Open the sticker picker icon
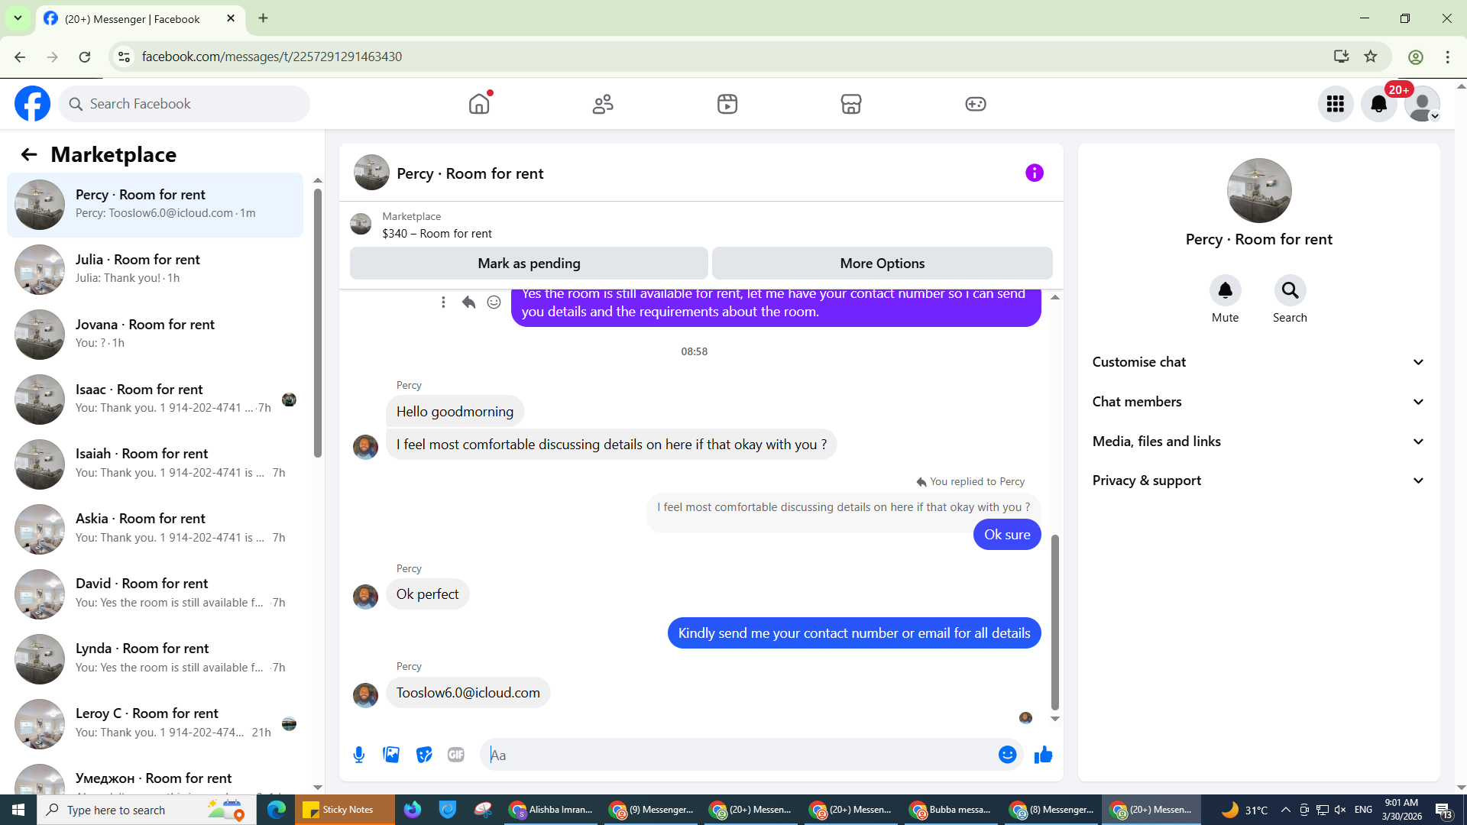This screenshot has width=1467, height=825. pos(424,755)
